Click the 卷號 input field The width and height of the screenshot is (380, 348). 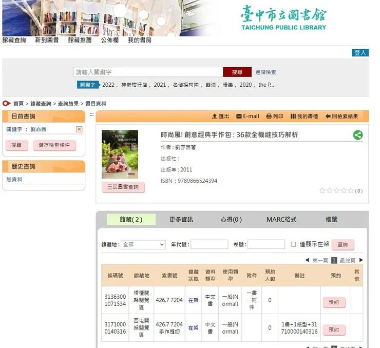[266, 244]
